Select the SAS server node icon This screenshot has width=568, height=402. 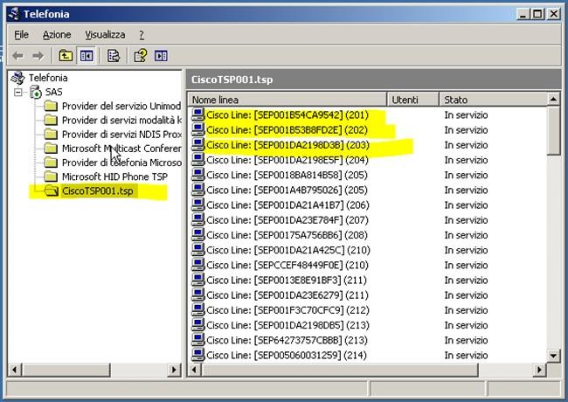[x=35, y=92]
